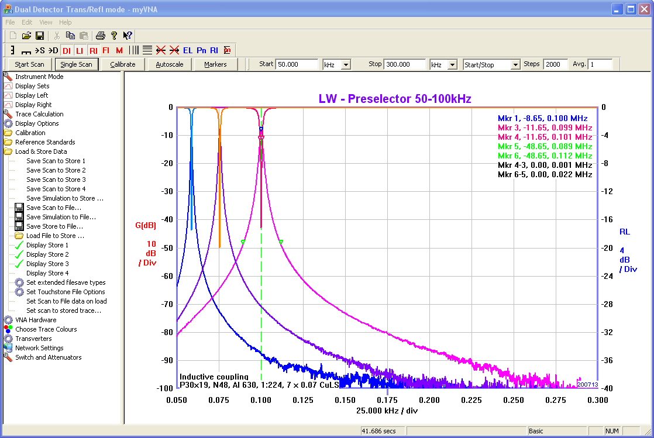
Task: Open Choose Trace Colours option
Action: [46, 329]
